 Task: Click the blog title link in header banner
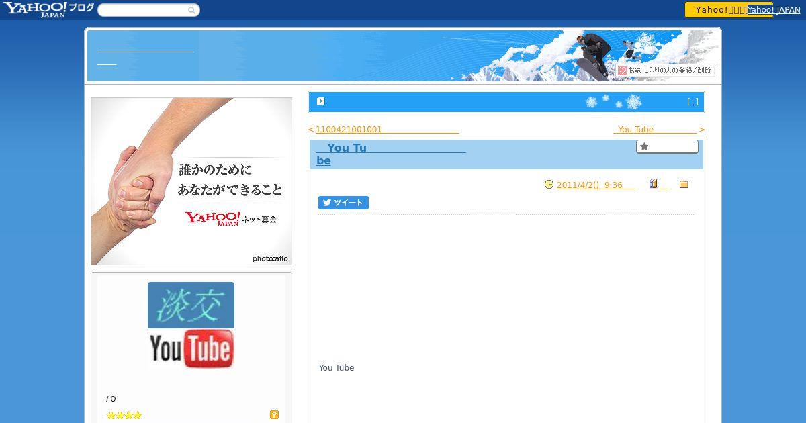point(145,57)
